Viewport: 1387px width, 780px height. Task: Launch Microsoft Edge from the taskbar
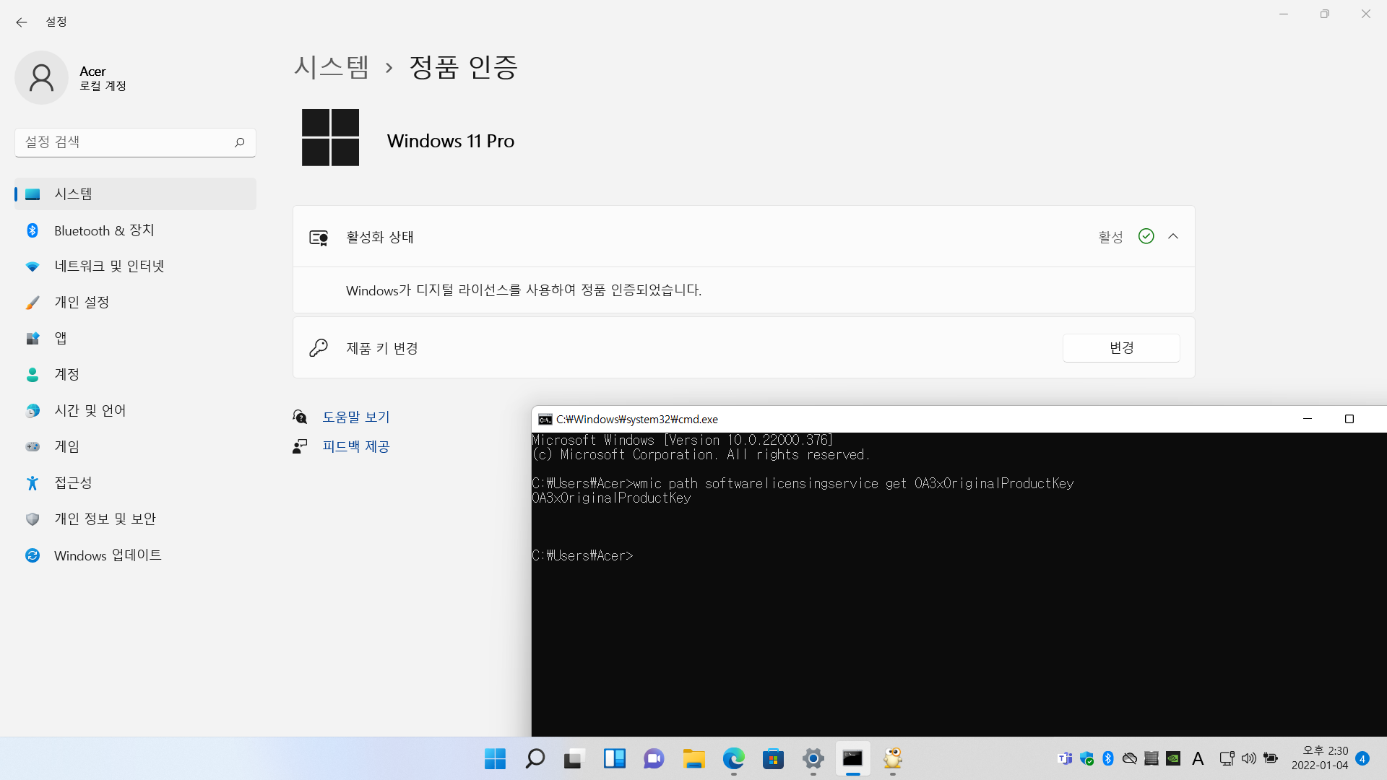(x=733, y=758)
